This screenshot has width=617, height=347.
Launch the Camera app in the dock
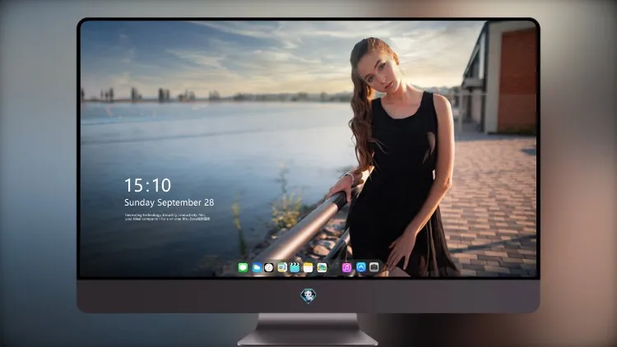(x=374, y=267)
